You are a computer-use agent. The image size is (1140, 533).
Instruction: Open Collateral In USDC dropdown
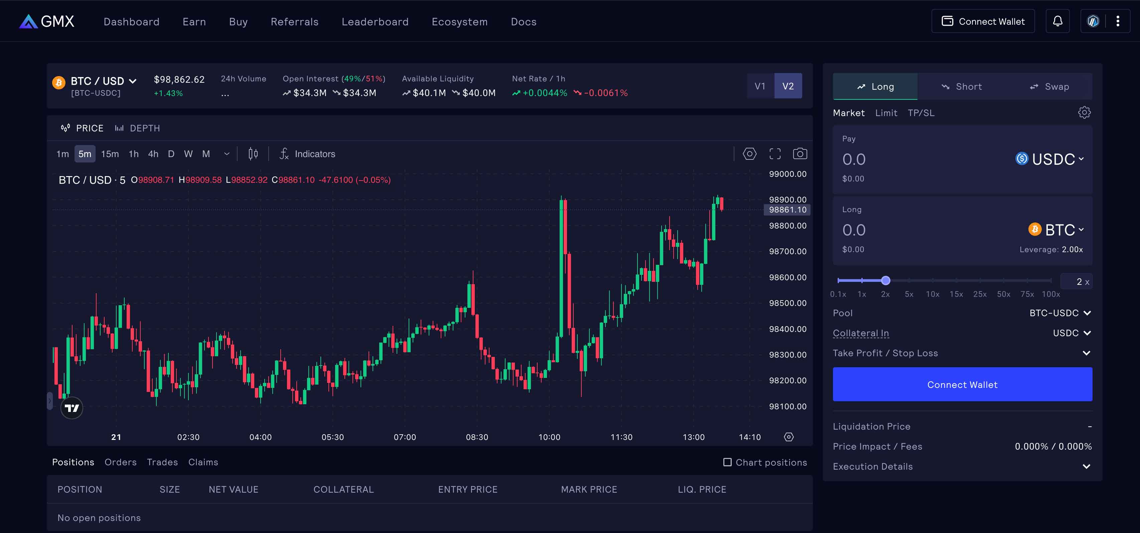pos(1072,333)
